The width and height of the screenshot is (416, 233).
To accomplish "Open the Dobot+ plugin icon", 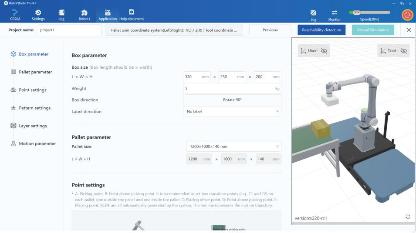I will click(85, 13).
